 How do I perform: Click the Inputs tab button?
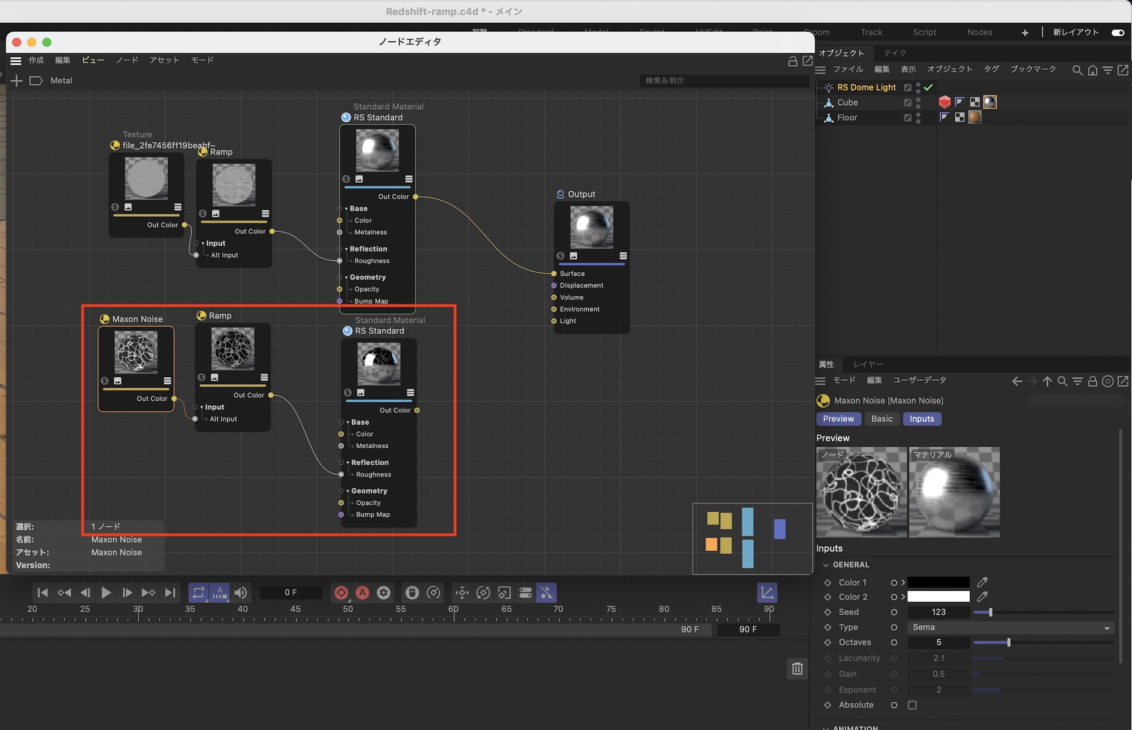[x=921, y=419]
